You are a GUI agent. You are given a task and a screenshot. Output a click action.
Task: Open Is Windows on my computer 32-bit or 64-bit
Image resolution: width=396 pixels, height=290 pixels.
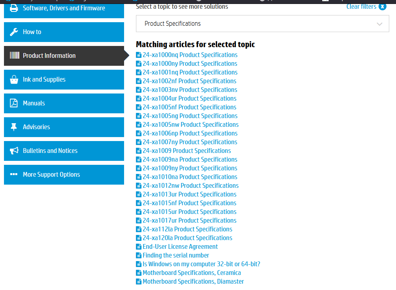click(201, 264)
